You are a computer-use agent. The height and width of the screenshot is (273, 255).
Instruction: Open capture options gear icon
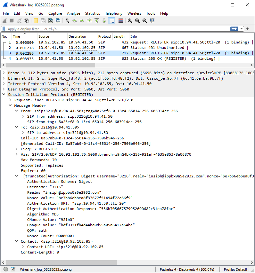click(x=27, y=21)
